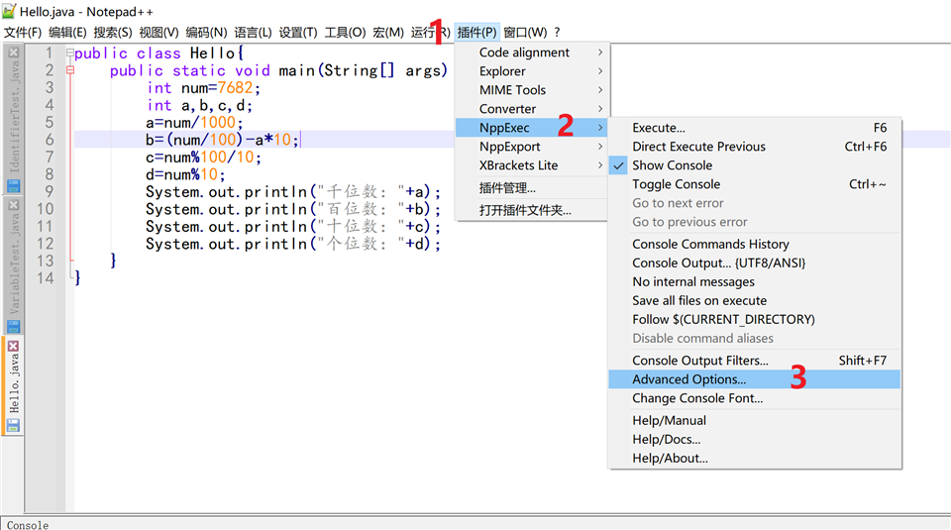Open the 设置(T) menu

[298, 32]
